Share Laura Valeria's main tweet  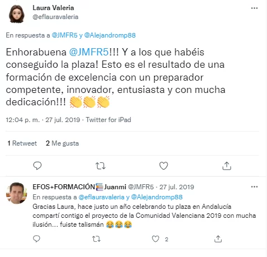(227, 166)
